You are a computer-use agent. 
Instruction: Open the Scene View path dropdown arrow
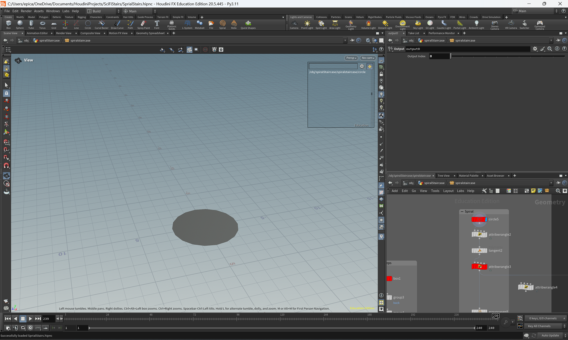pos(345,41)
